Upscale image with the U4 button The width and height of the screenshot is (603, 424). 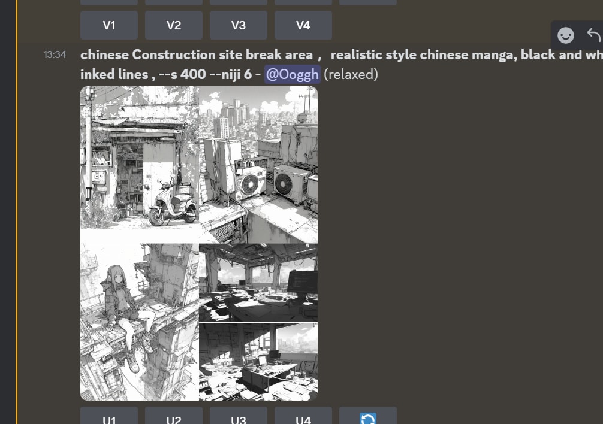pyautogui.click(x=303, y=416)
